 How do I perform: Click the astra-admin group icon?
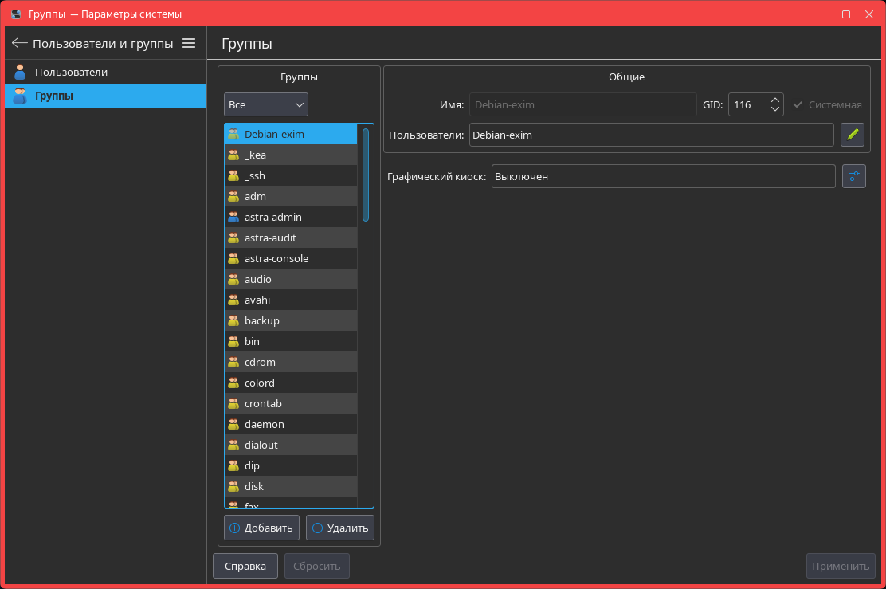click(x=233, y=217)
